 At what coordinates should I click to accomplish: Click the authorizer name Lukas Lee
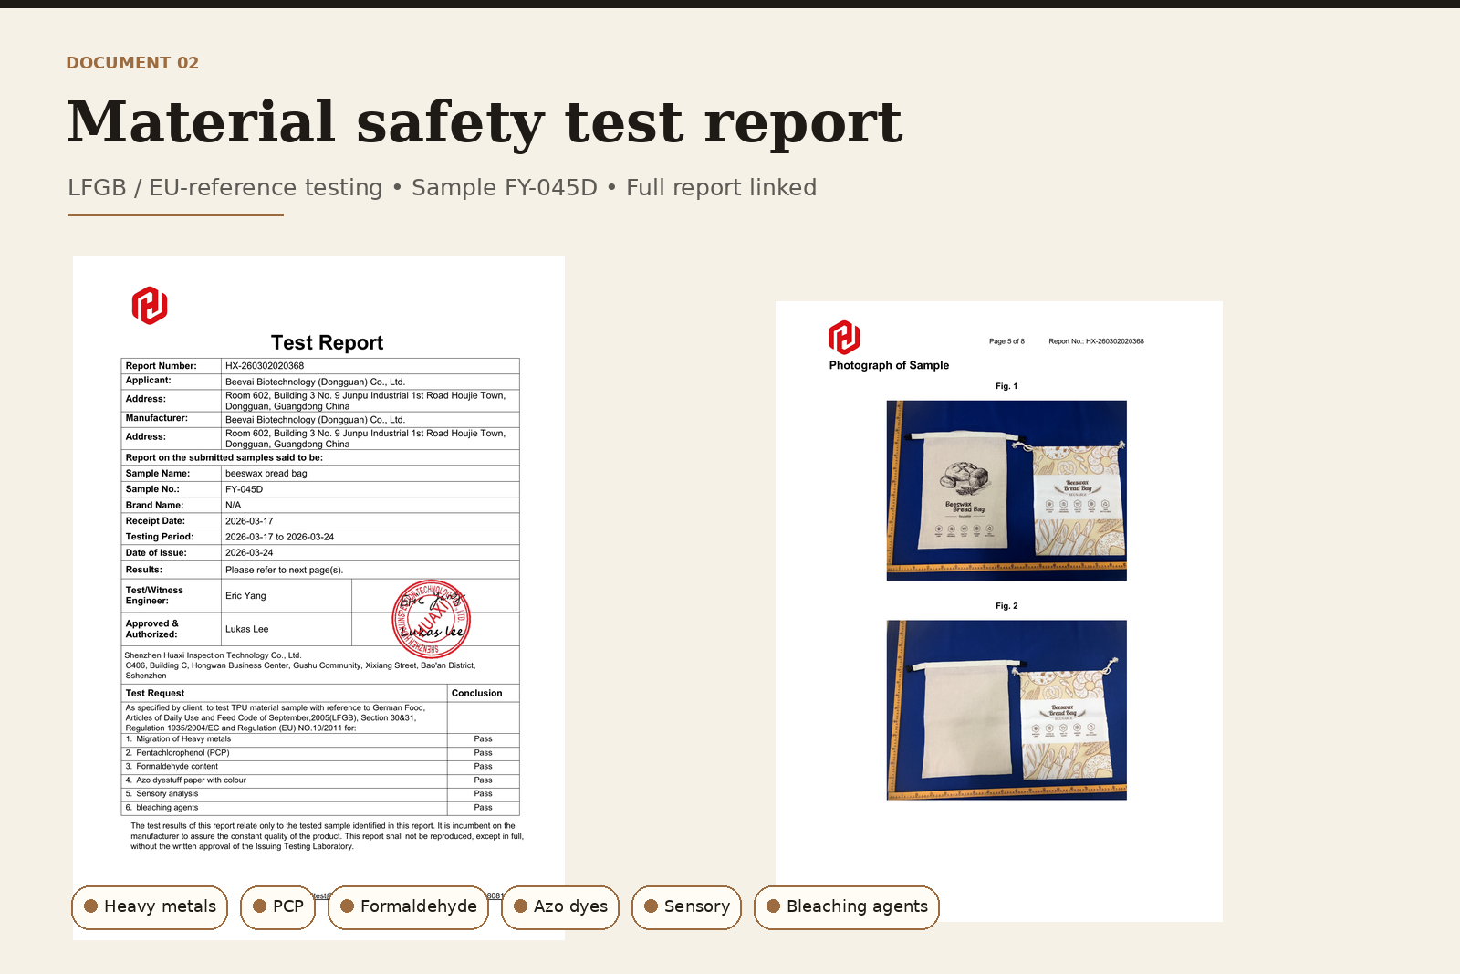pos(246,629)
